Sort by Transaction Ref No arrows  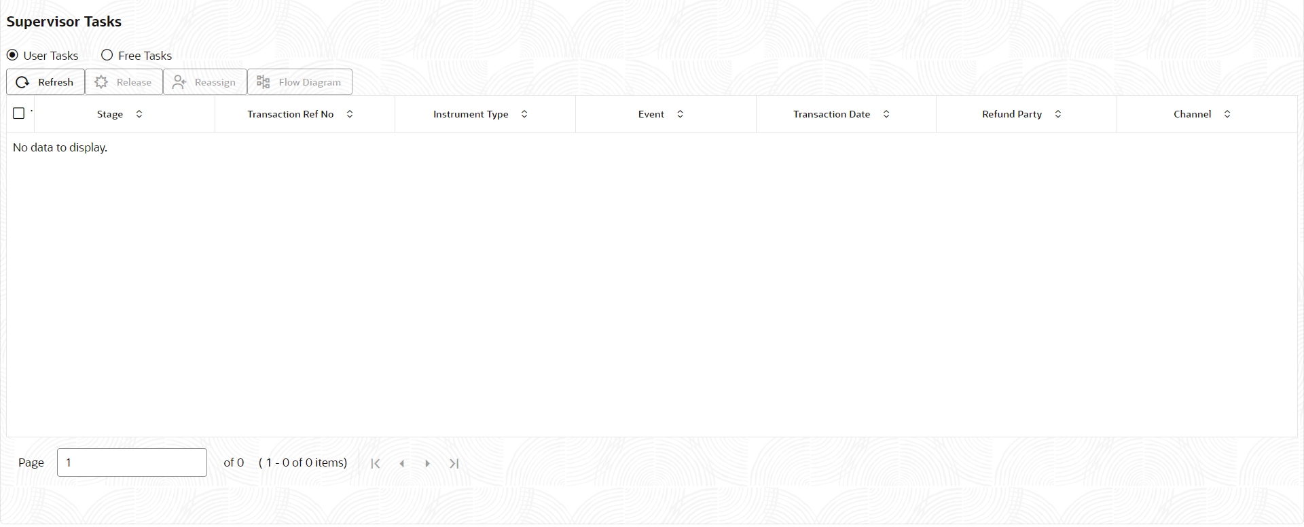click(x=350, y=114)
